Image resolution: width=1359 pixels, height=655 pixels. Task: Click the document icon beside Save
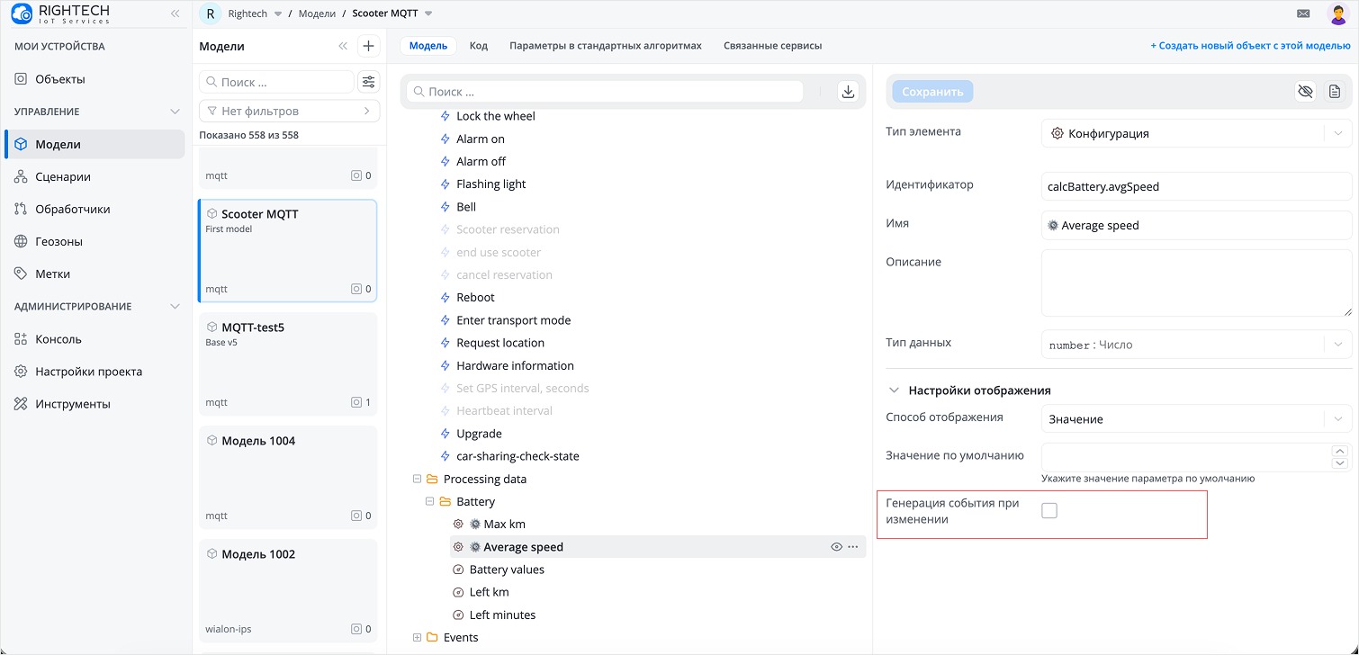tap(1335, 91)
